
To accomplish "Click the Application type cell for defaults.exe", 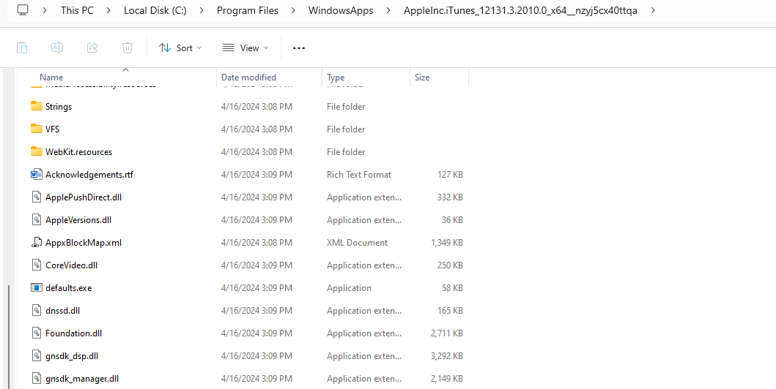I will 349,288.
